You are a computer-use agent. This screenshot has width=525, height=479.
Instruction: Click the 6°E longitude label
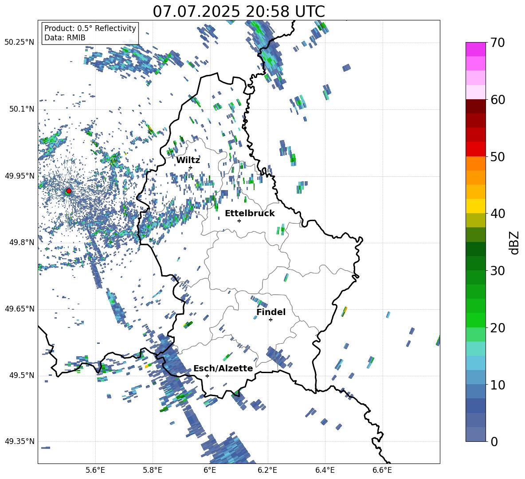(x=210, y=470)
